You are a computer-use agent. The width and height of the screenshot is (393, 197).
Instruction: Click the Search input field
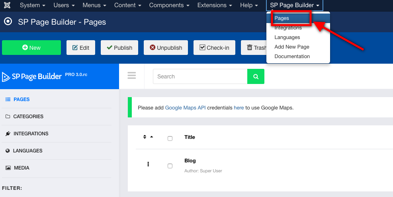pyautogui.click(x=200, y=76)
